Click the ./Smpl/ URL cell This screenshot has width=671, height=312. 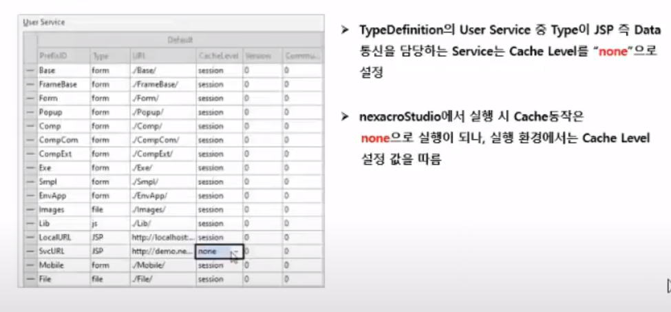tap(163, 182)
